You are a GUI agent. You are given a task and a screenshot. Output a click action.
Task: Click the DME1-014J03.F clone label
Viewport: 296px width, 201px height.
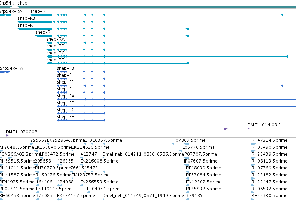(264, 125)
